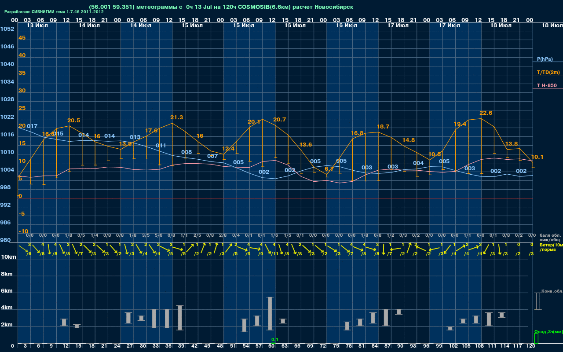Click the green 0.1 precipitation value
563x352 pixels.
(x=275, y=340)
